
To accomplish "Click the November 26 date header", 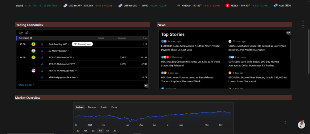I will pyautogui.click(x=26, y=38).
